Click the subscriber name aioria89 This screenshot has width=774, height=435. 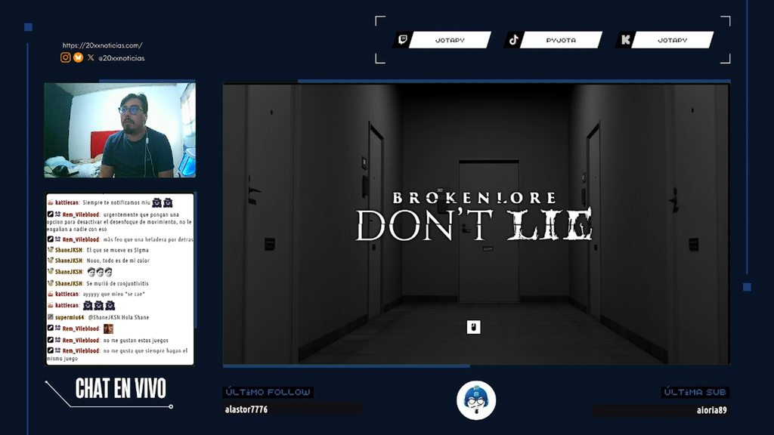(x=712, y=410)
